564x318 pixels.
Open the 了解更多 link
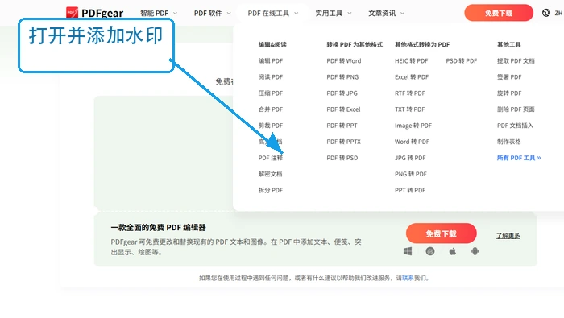(508, 236)
